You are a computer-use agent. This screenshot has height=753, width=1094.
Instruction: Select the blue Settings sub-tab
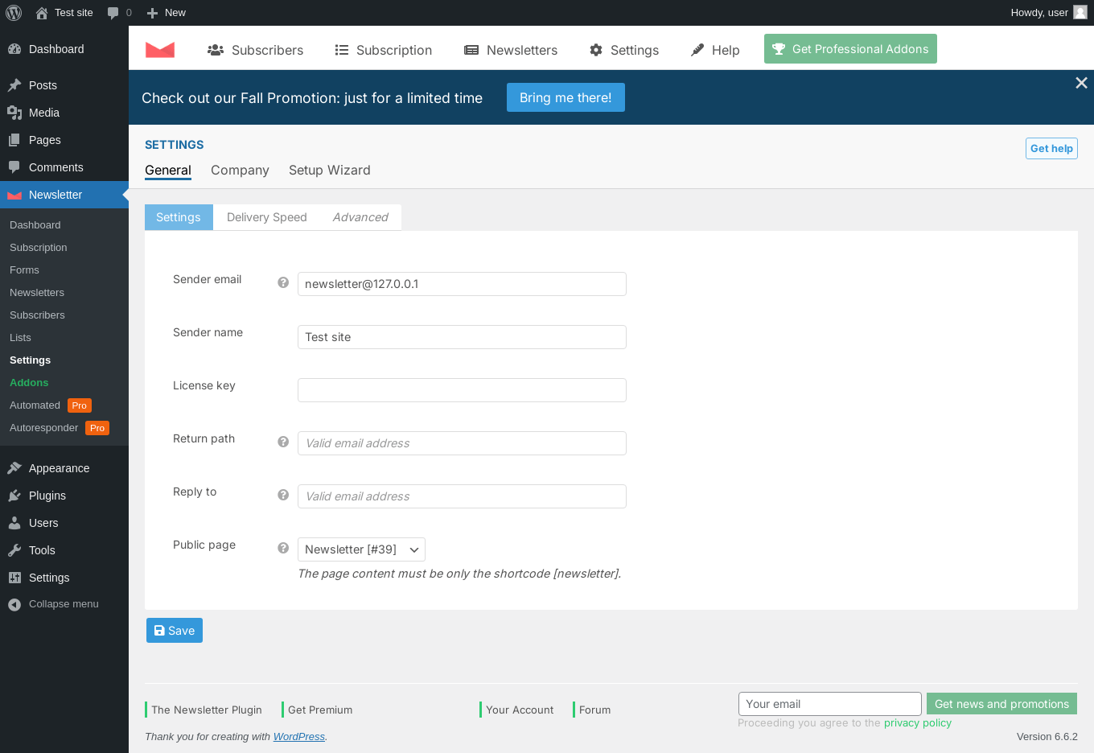click(x=179, y=217)
